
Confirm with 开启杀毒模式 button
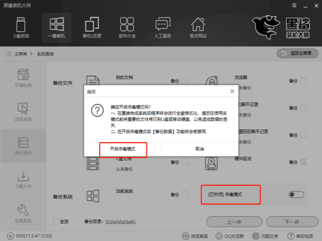[x=123, y=149]
